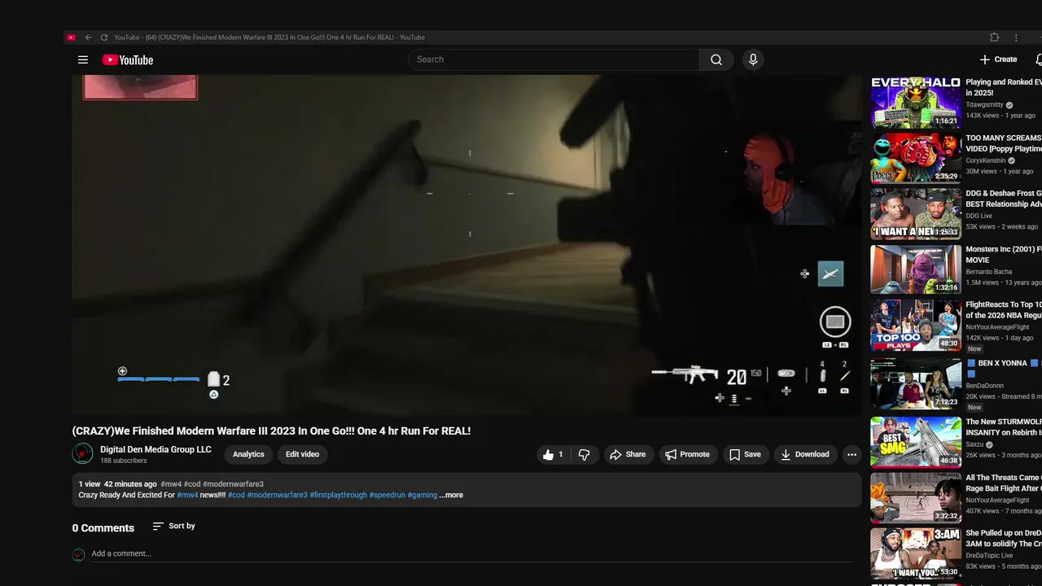Open DDG Live channel link
This screenshot has width=1042, height=586.
coord(979,216)
